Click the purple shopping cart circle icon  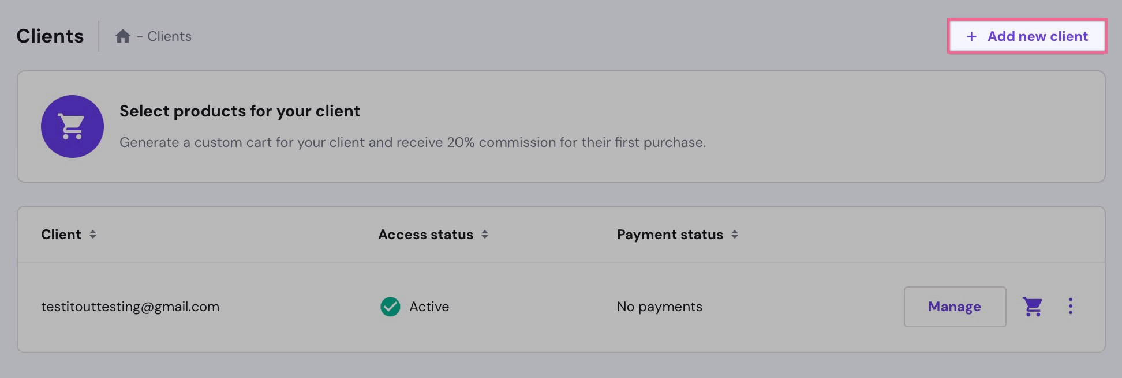click(72, 126)
